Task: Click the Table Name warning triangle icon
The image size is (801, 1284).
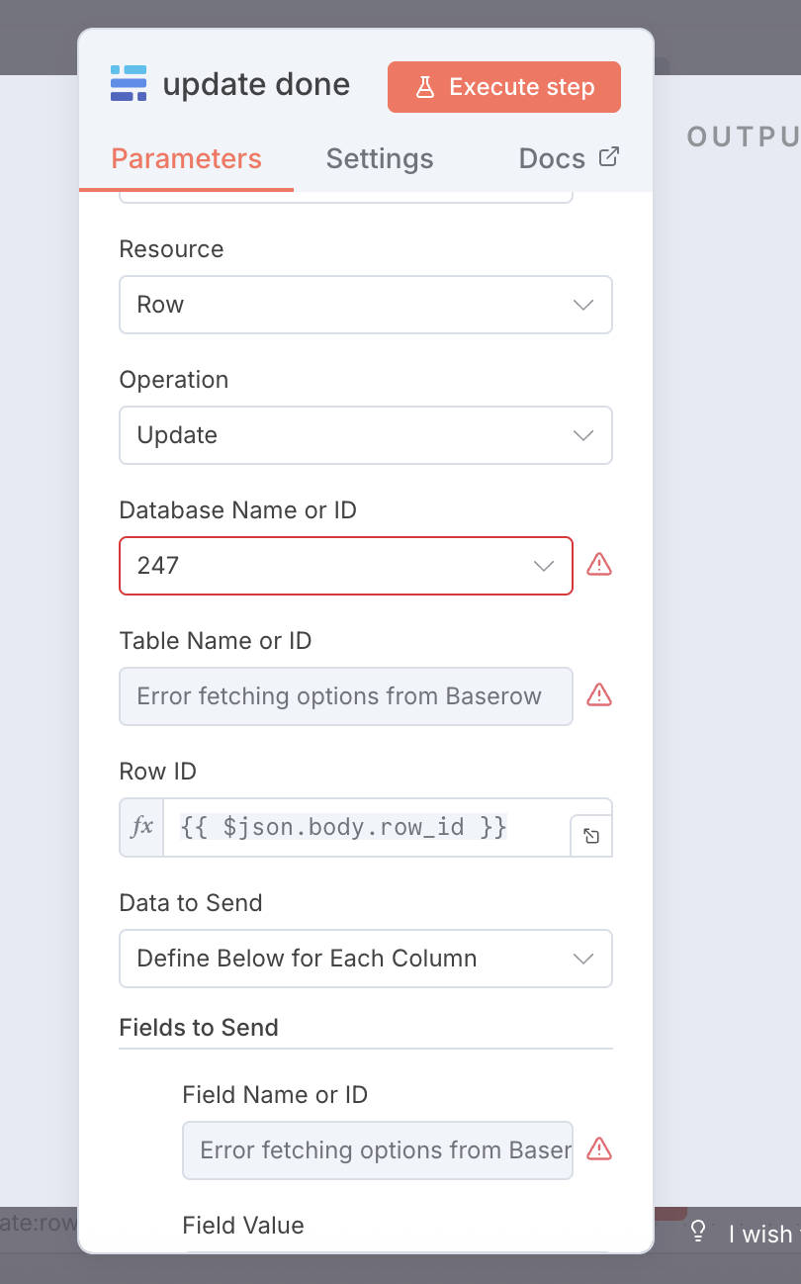Action: pos(599,695)
